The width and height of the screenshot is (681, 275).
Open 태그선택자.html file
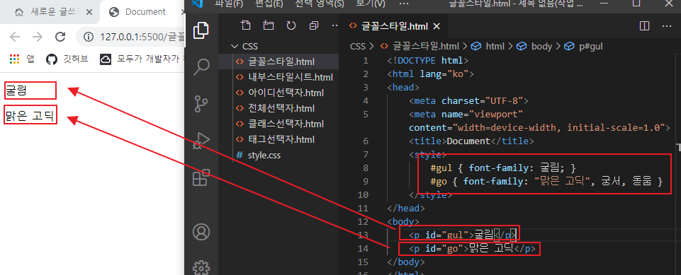point(278,139)
